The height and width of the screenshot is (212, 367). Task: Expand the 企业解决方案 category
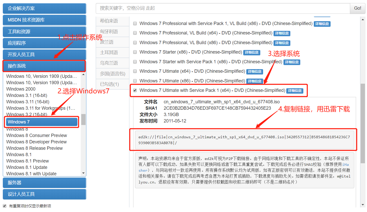[x=44, y=8]
